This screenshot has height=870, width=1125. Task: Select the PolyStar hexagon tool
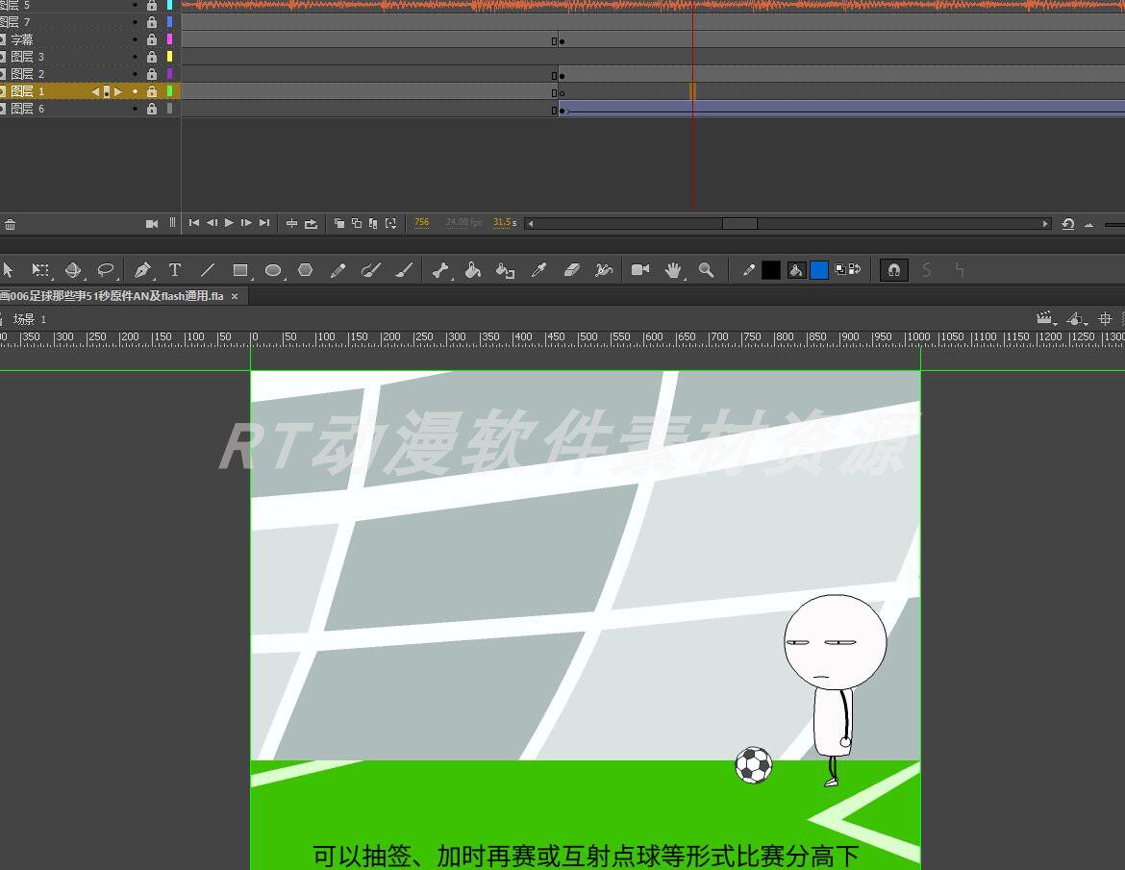point(306,270)
